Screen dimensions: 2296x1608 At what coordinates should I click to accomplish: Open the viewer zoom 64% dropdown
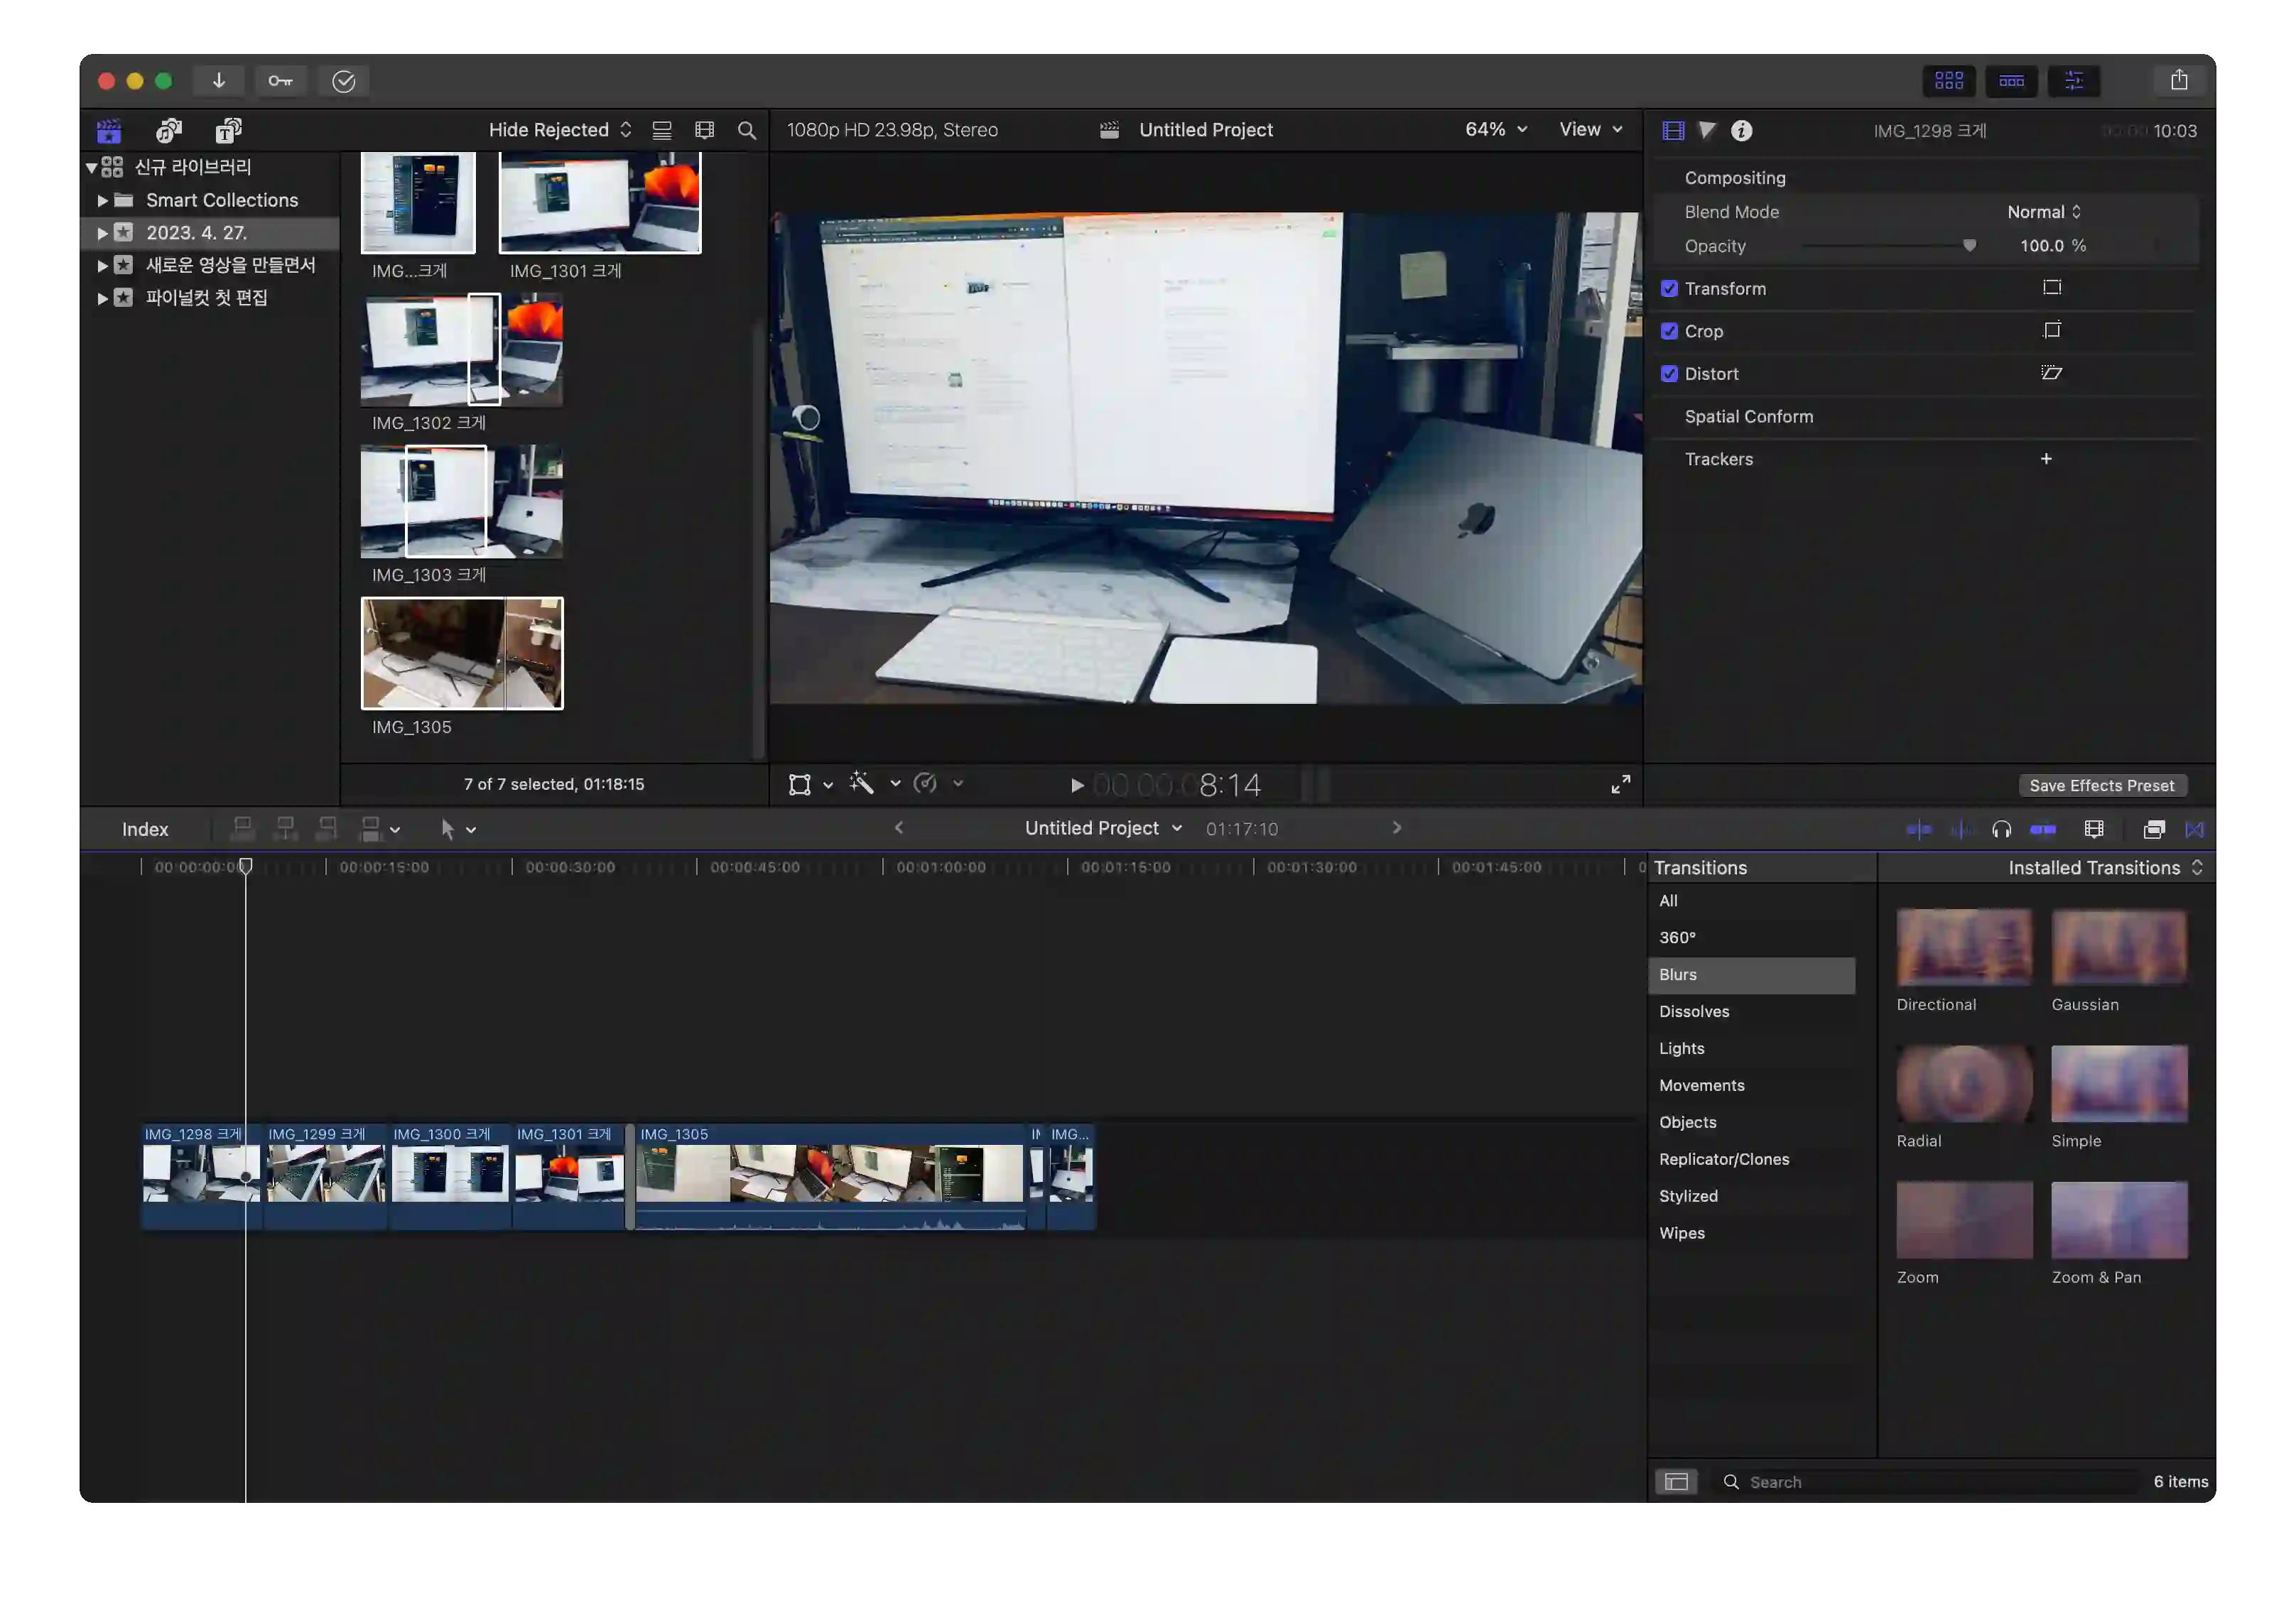pyautogui.click(x=1496, y=130)
